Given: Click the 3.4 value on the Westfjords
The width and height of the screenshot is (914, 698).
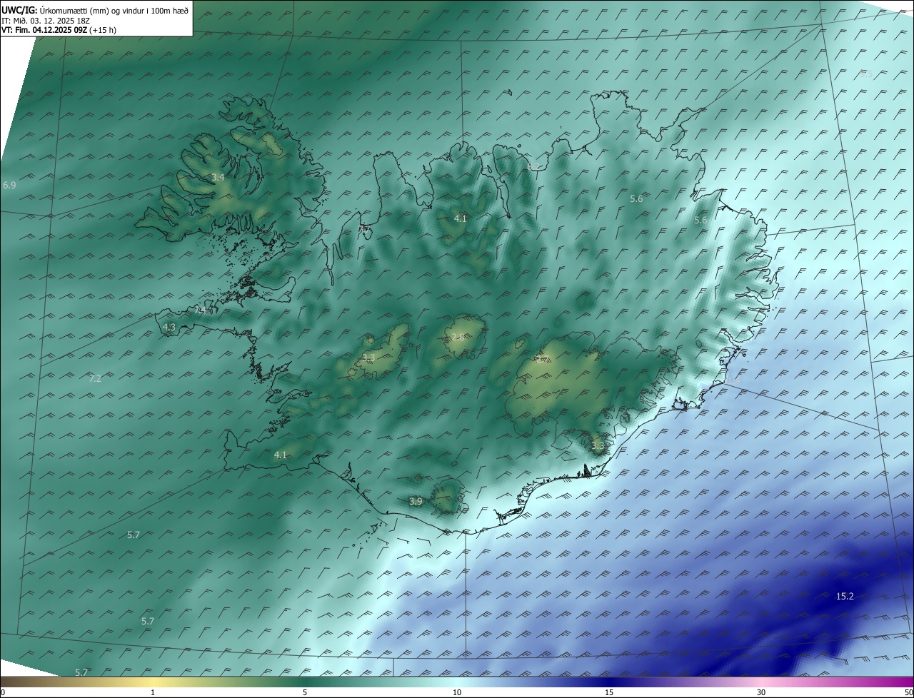Looking at the screenshot, I should tap(219, 177).
